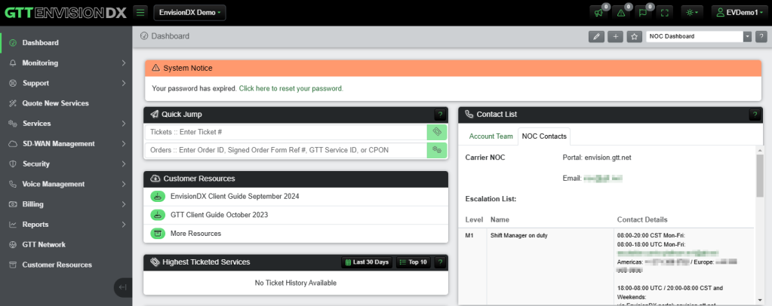Focus the Tickets number input field
Viewport: 772px width, 306px height.
click(286, 133)
